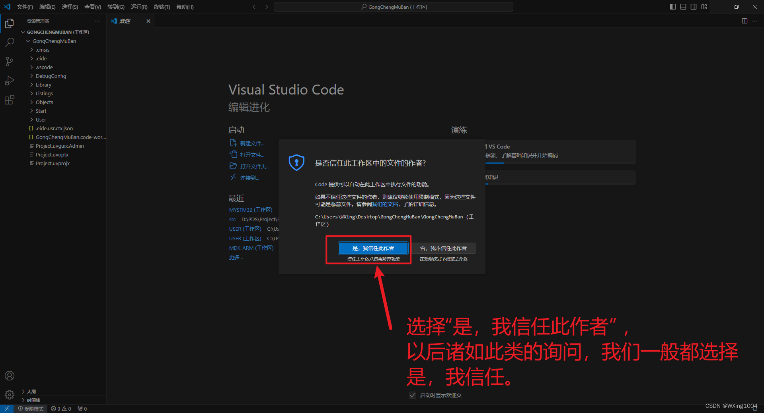Go back in navigation history
The image size is (764, 413).
click(255, 7)
